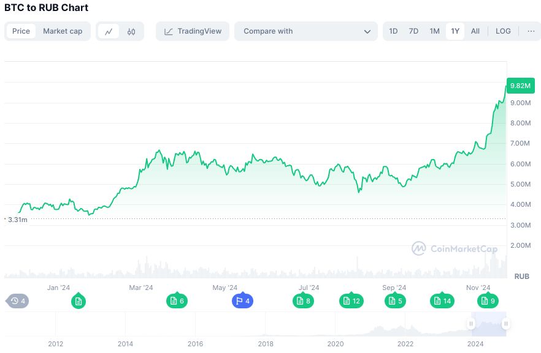Switch to candlestick chart view
Screen dimensions: 541x353
coord(131,31)
